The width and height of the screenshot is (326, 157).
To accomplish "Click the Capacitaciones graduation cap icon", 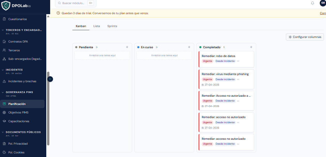I will click(4, 121).
